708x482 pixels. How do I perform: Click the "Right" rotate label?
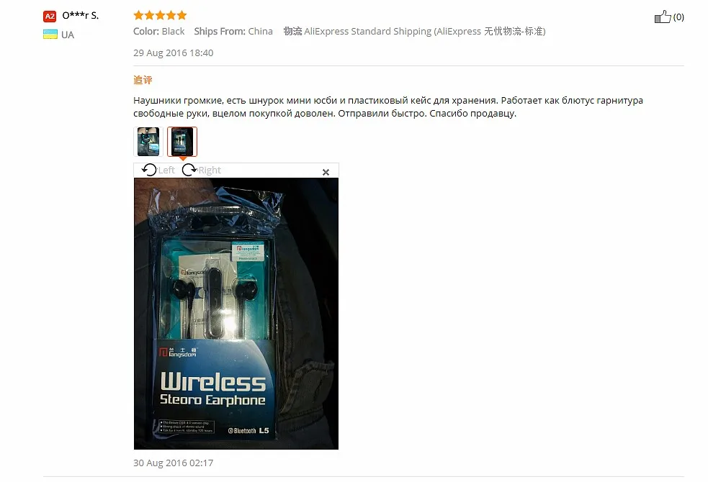[x=210, y=170]
